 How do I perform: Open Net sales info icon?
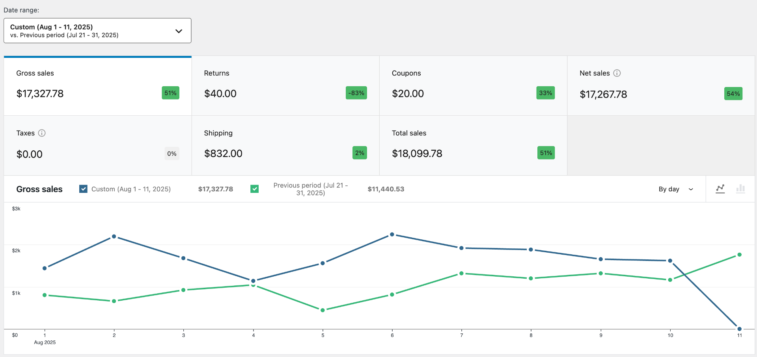[617, 73]
